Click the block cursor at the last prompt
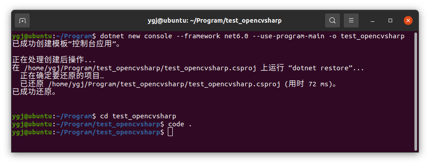This screenshot has height=165, width=430. (x=170, y=132)
